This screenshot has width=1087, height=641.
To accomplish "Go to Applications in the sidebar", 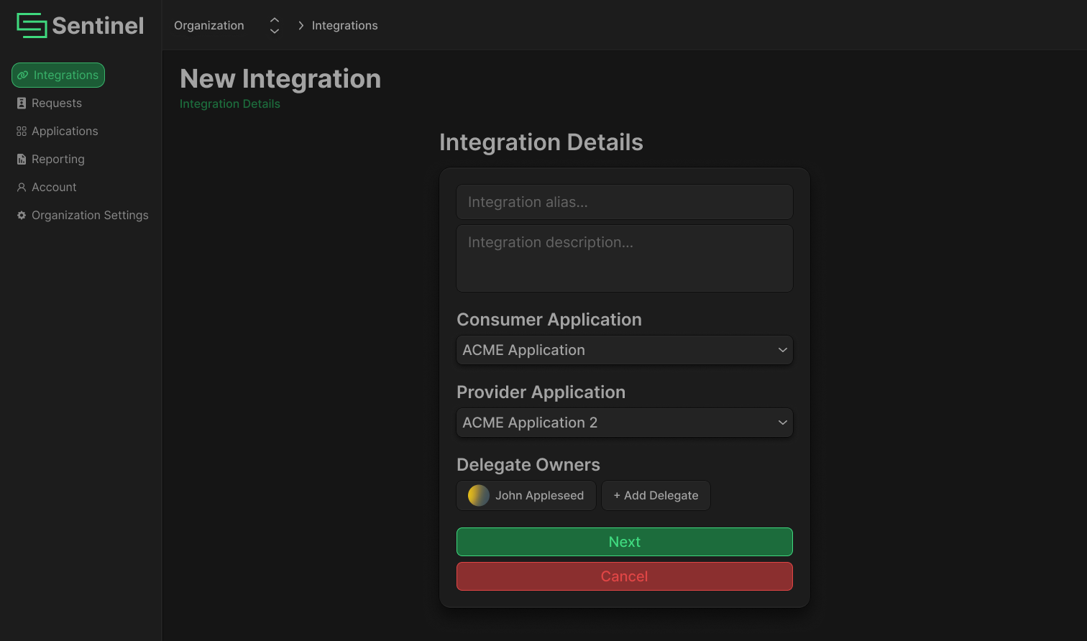I will pos(58,131).
